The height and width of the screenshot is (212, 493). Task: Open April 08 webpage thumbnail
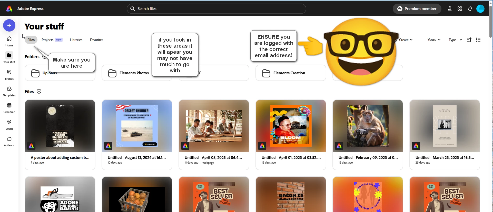coord(214,126)
